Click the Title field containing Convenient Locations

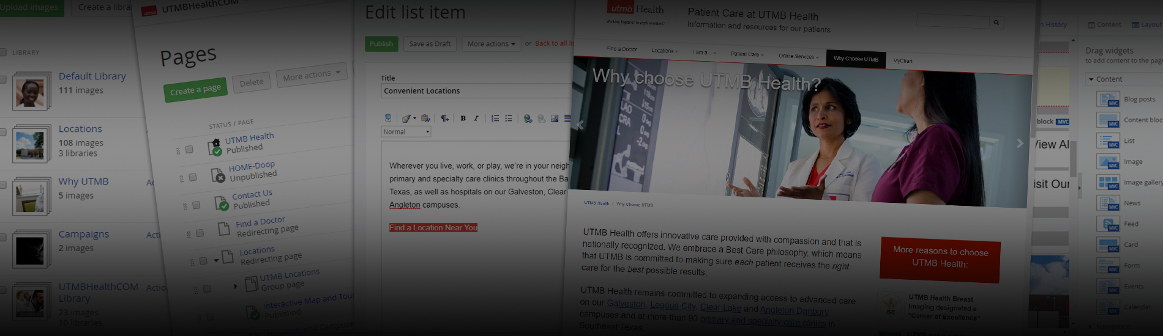point(474,91)
